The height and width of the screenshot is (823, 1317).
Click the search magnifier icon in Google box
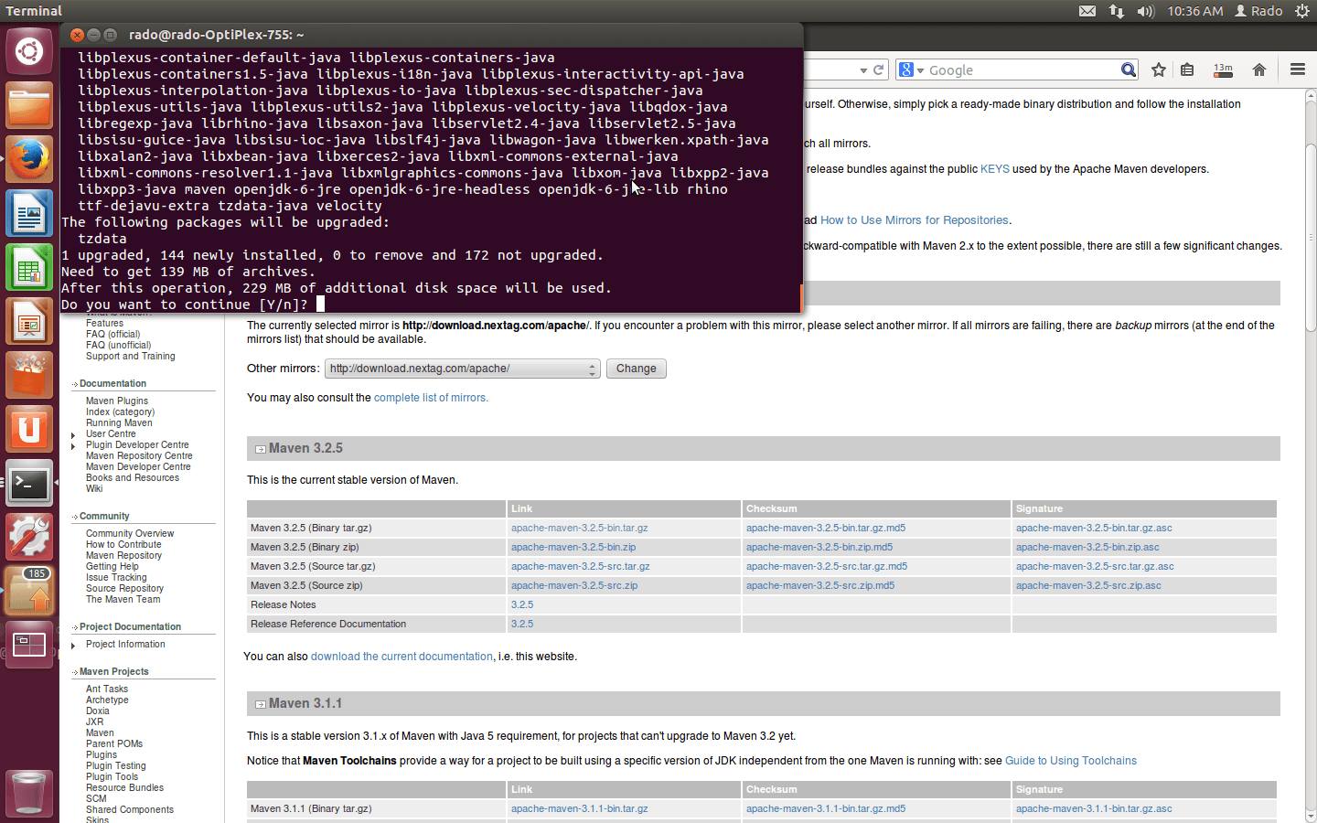(x=1129, y=69)
